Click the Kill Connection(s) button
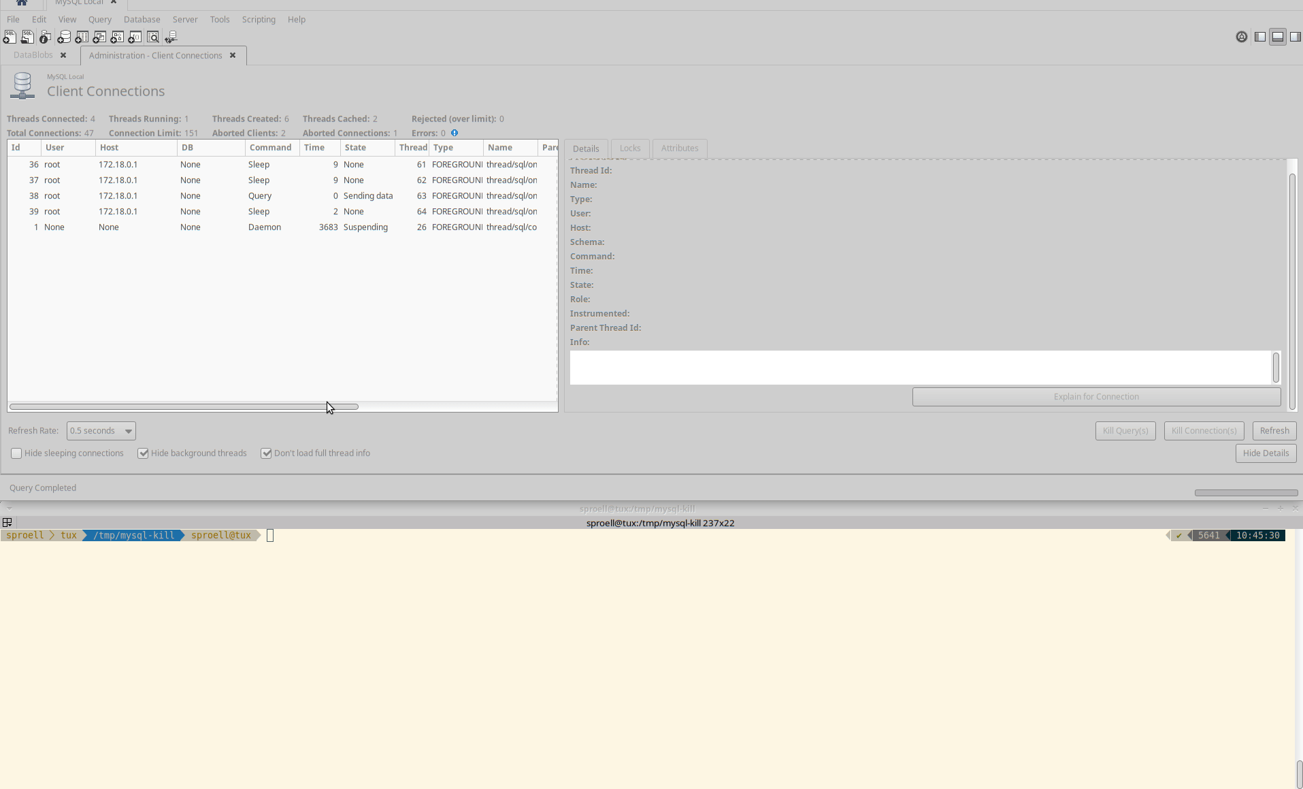Viewport: 1303px width, 789px height. coord(1204,431)
